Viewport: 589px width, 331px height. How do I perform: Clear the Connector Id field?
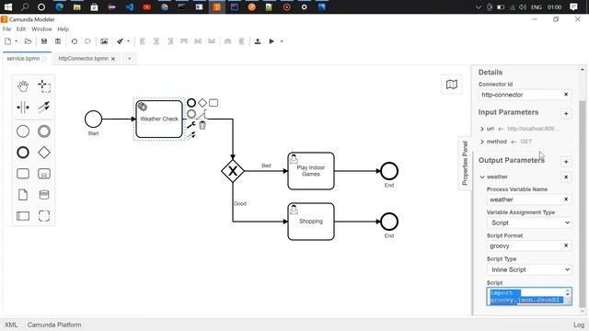(x=566, y=95)
